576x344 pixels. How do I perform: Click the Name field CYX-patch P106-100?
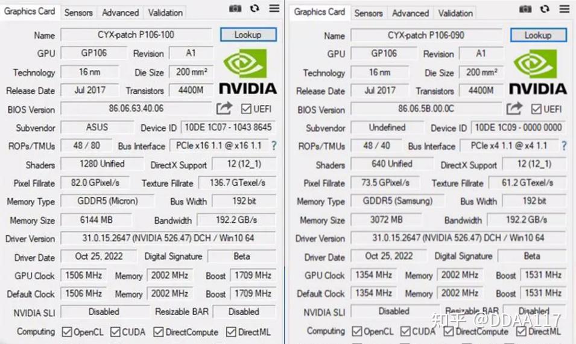pos(136,35)
